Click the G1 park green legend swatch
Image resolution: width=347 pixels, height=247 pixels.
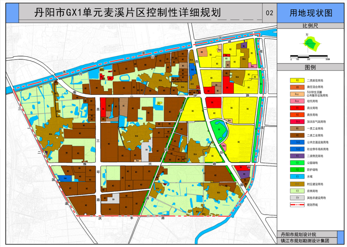pyautogui.click(x=297, y=163)
